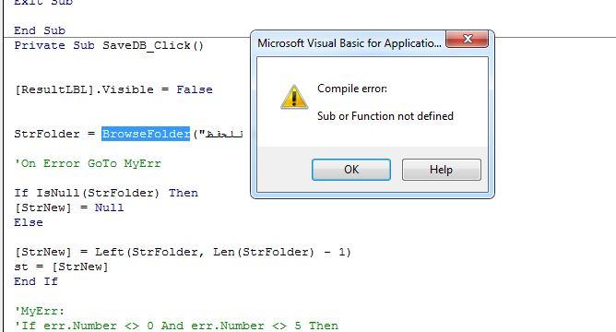Click the Private Sub SaveDB_Click() line
Image resolution: width=616 pixels, height=332 pixels.
(x=109, y=45)
